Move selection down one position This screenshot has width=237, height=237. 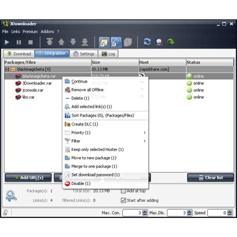pyautogui.click(x=73, y=42)
